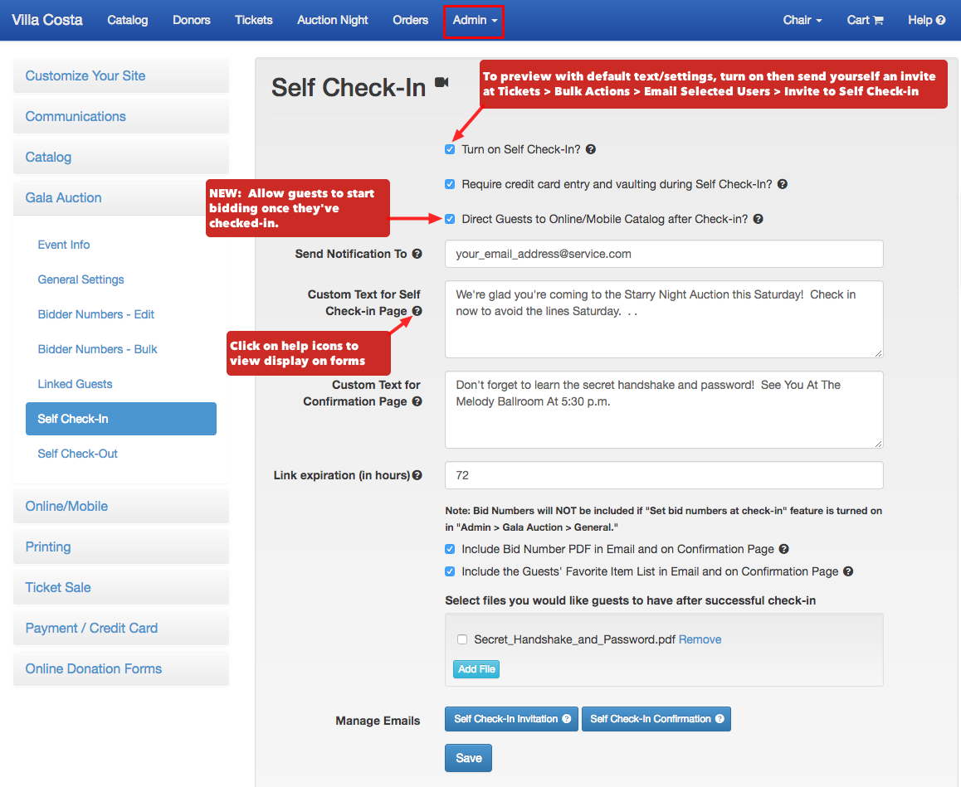Click Remove link for Secret_Handshake_and_Password.pdf
Screen dimensions: 961x787
700,639
